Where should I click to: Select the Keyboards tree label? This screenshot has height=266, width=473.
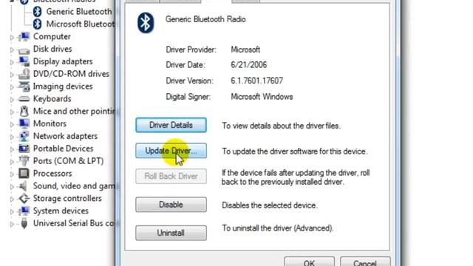coord(52,99)
